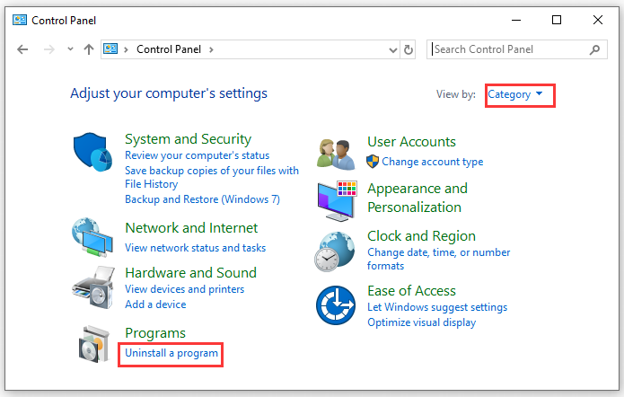The image size is (624, 397).
Task: Click Let Windows suggest settings
Action: pos(437,307)
